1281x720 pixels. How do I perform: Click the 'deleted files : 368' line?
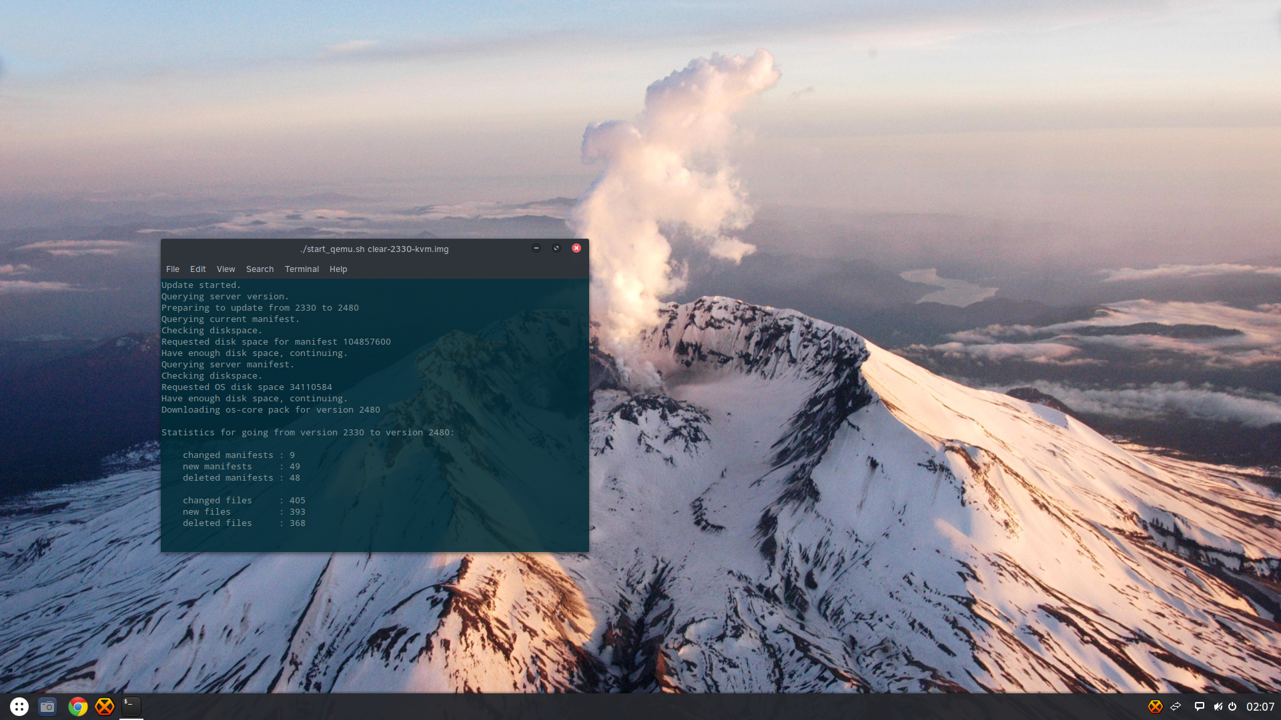(244, 523)
